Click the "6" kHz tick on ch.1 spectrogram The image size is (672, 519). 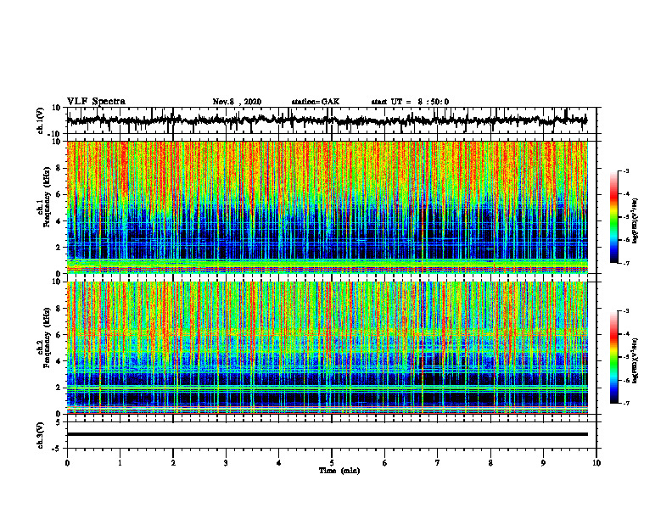(59, 194)
